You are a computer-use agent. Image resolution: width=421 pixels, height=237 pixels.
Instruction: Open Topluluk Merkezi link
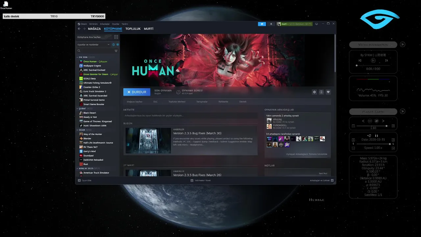point(177,102)
